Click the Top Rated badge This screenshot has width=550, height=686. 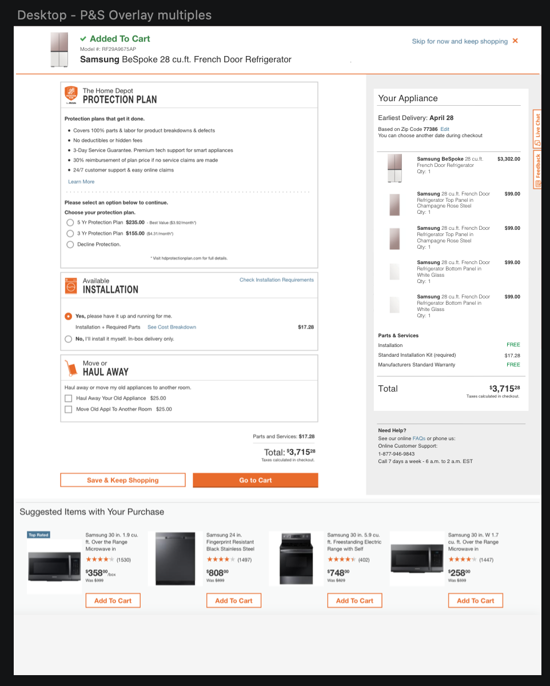click(x=39, y=535)
